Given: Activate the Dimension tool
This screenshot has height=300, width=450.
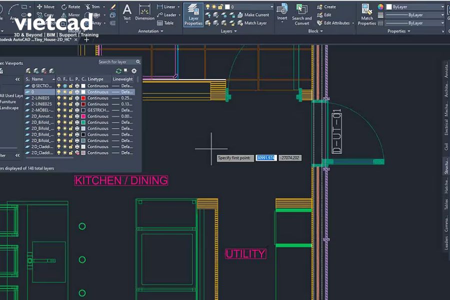Looking at the screenshot, I should pyautogui.click(x=144, y=12).
